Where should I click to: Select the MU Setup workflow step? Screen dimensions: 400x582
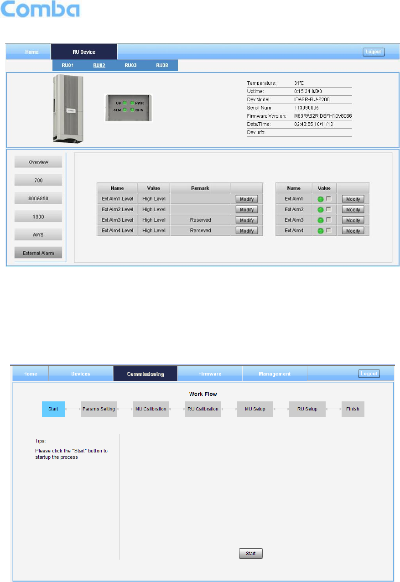tap(255, 409)
